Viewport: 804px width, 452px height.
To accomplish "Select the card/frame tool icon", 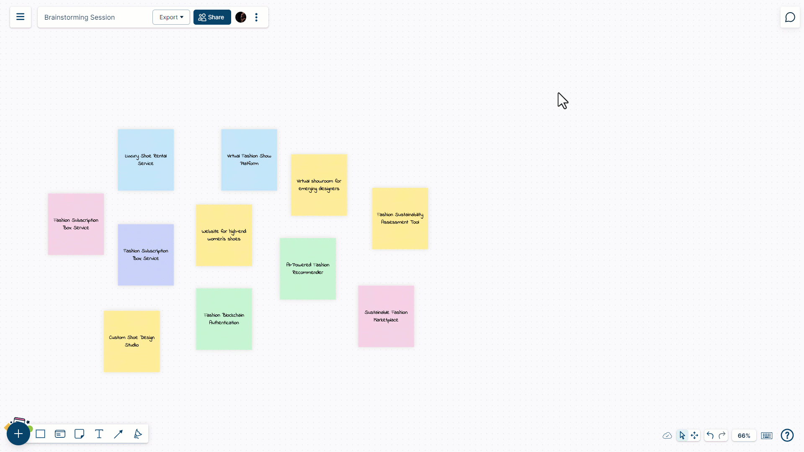I will [59, 434].
